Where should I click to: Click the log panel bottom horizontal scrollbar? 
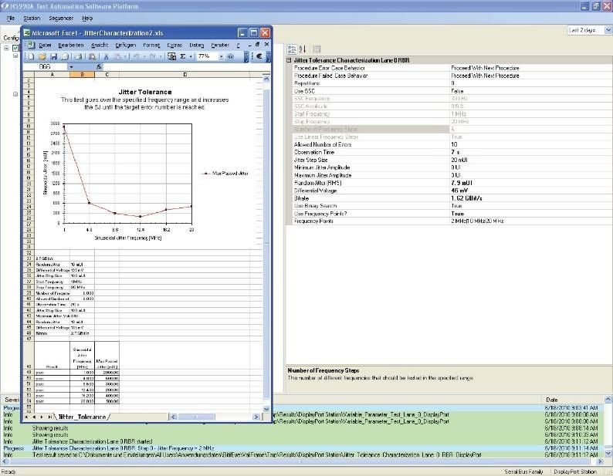click(302, 461)
